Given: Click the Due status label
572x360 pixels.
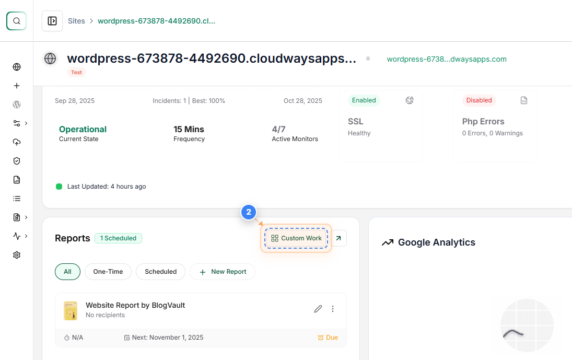Looking at the screenshot, I should [328, 338].
